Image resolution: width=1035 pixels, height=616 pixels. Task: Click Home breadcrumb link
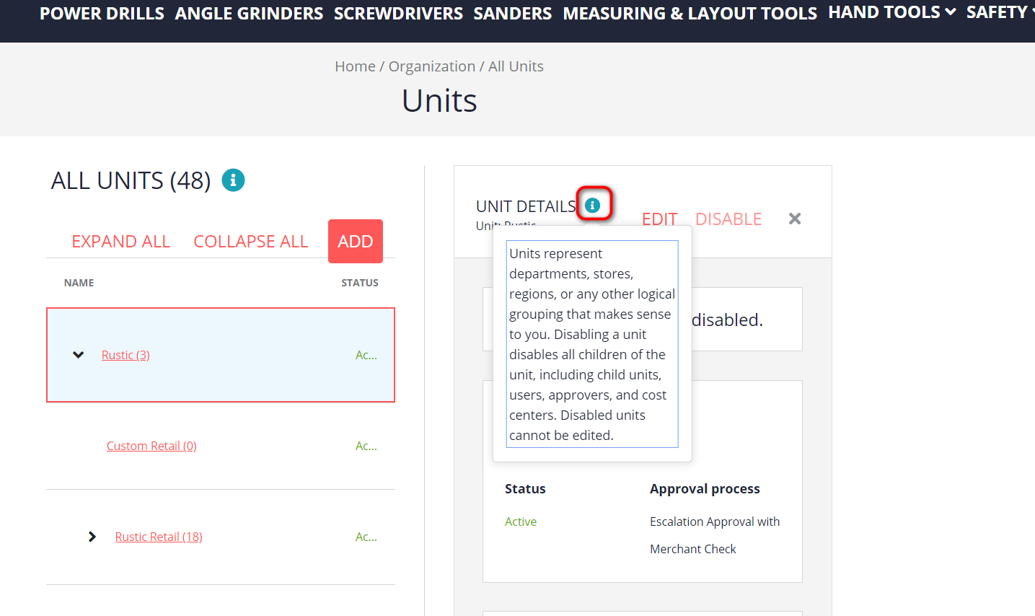(355, 66)
